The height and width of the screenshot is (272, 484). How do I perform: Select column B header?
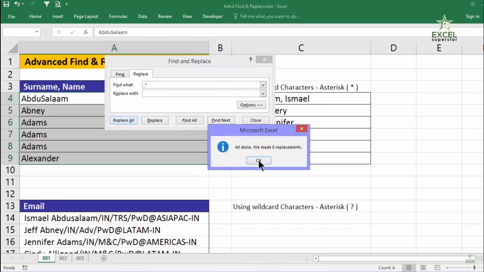[220, 48]
